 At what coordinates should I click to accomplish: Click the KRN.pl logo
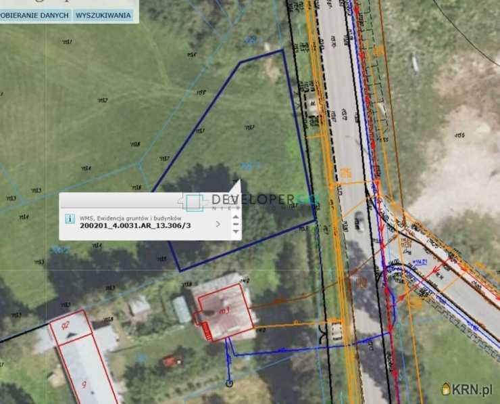(467, 389)
